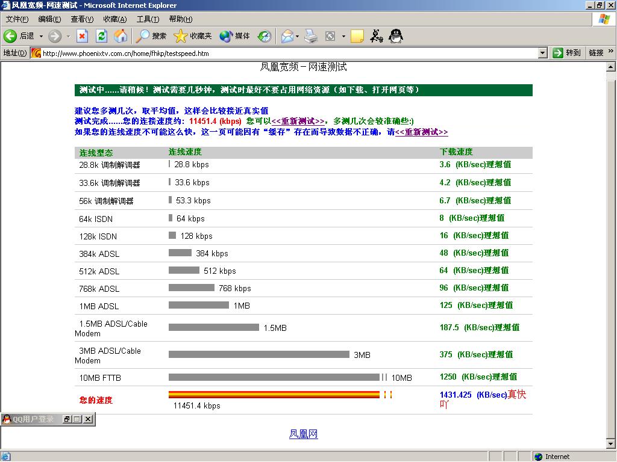Screen dimensions: 617x462
Task: Click the yellow note toolbar icon
Action: [357, 36]
